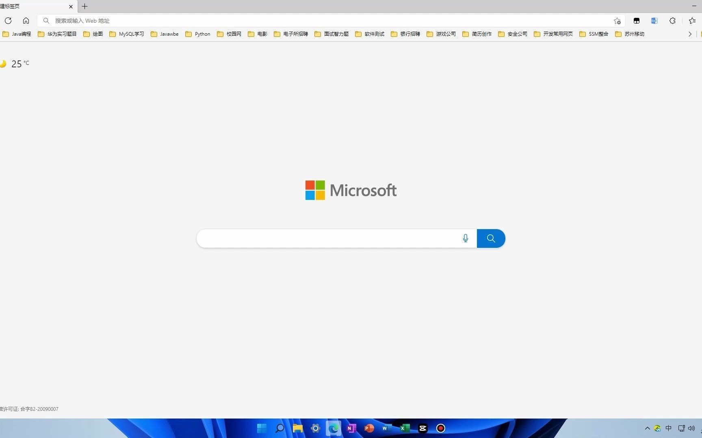View the 25°C weather widget

pos(15,64)
